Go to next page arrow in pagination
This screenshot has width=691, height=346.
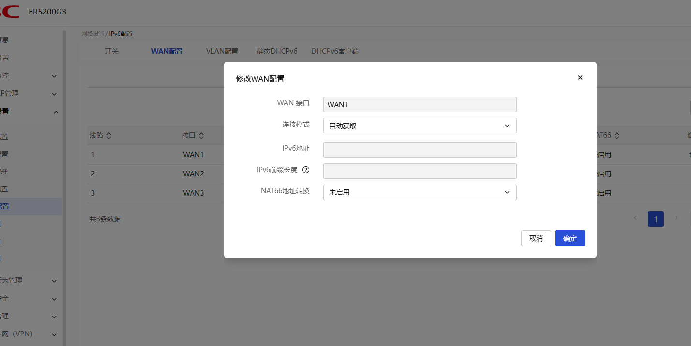676,218
